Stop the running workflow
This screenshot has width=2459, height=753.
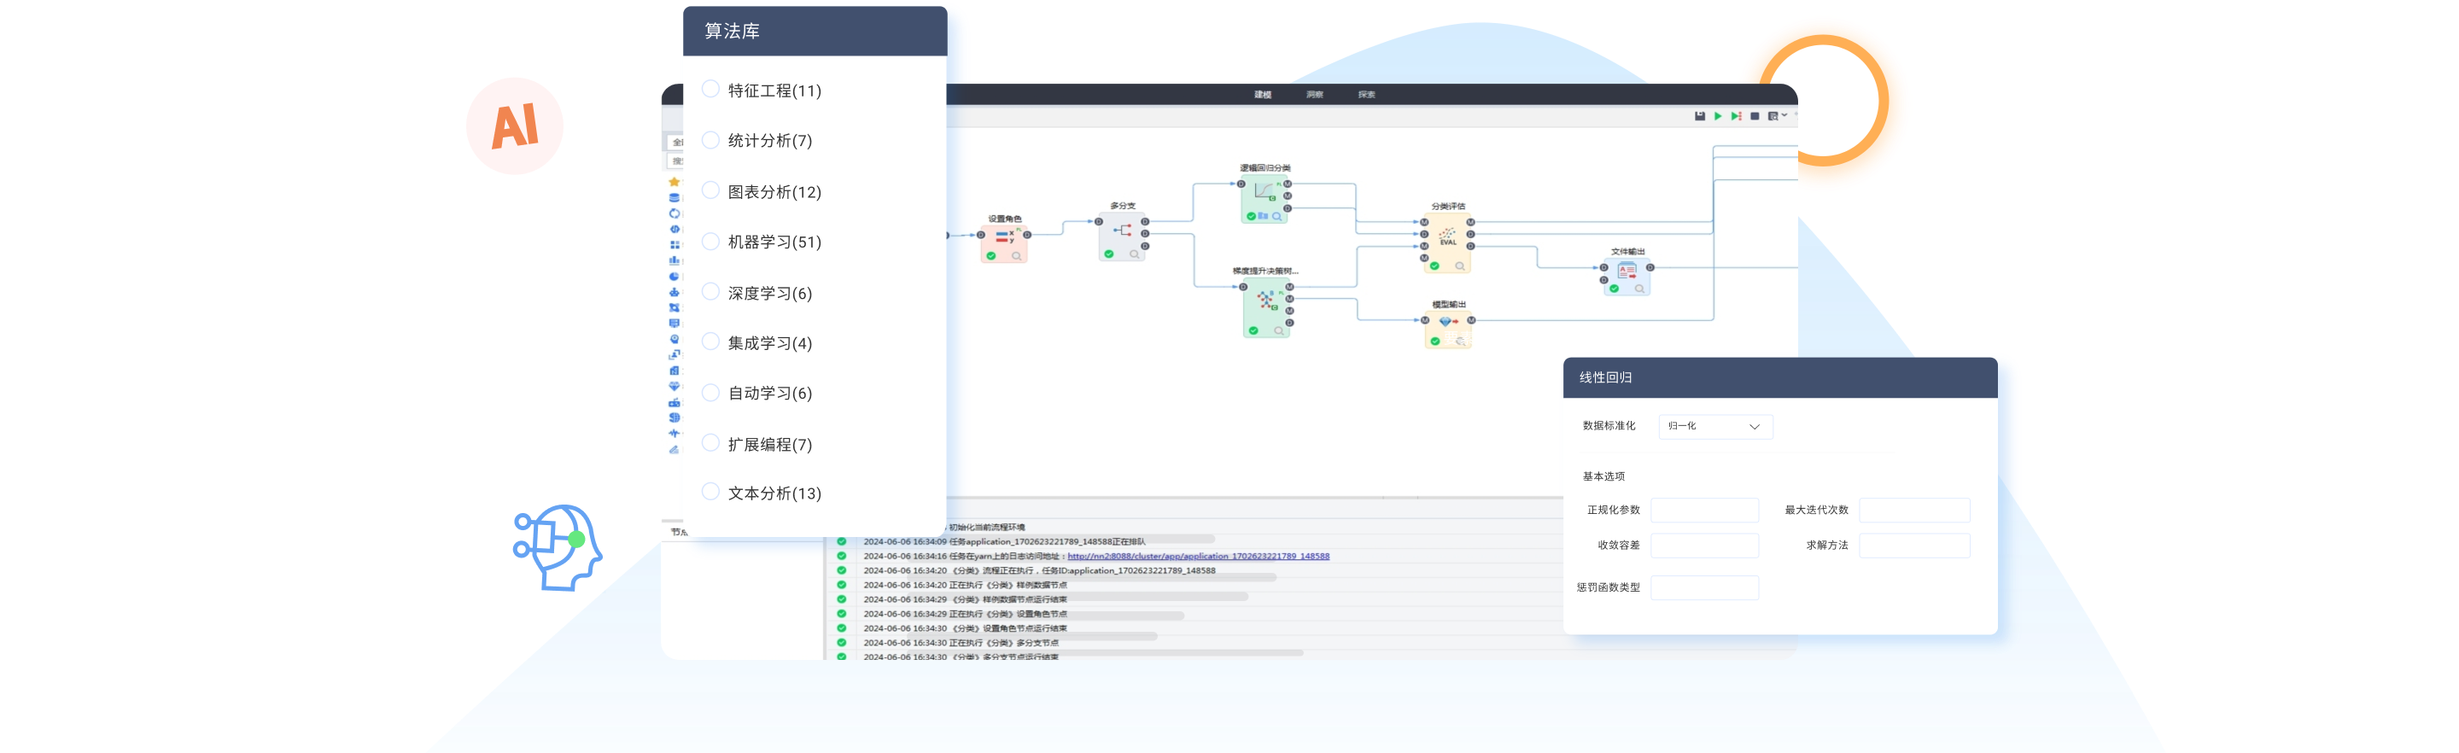point(1755,116)
